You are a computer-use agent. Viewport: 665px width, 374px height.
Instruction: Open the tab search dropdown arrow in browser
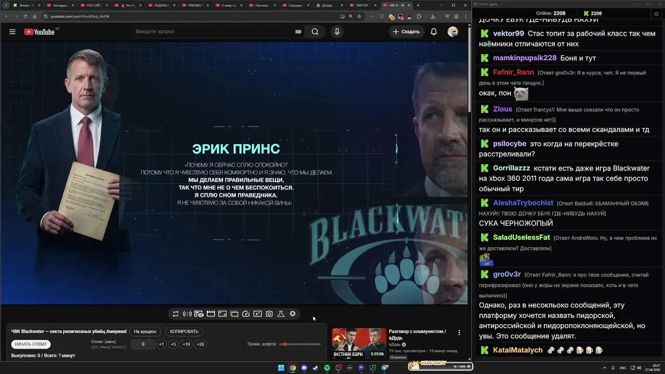tap(5, 5)
